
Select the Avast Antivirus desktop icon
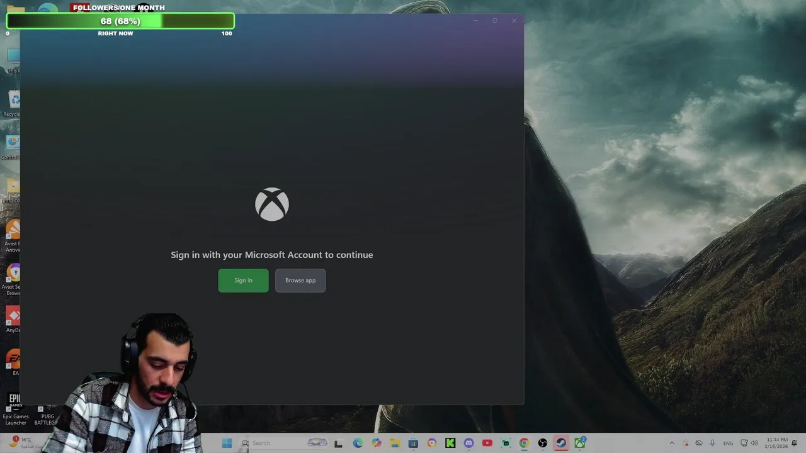tap(12, 237)
